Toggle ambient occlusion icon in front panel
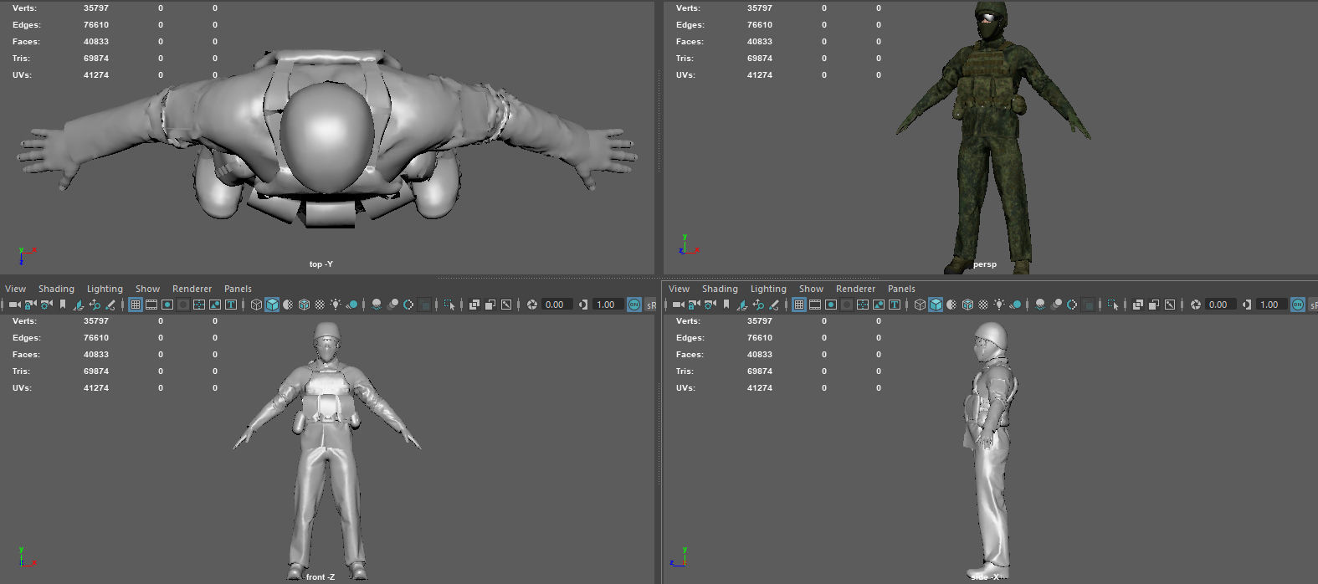The image size is (1318, 584). click(x=377, y=305)
